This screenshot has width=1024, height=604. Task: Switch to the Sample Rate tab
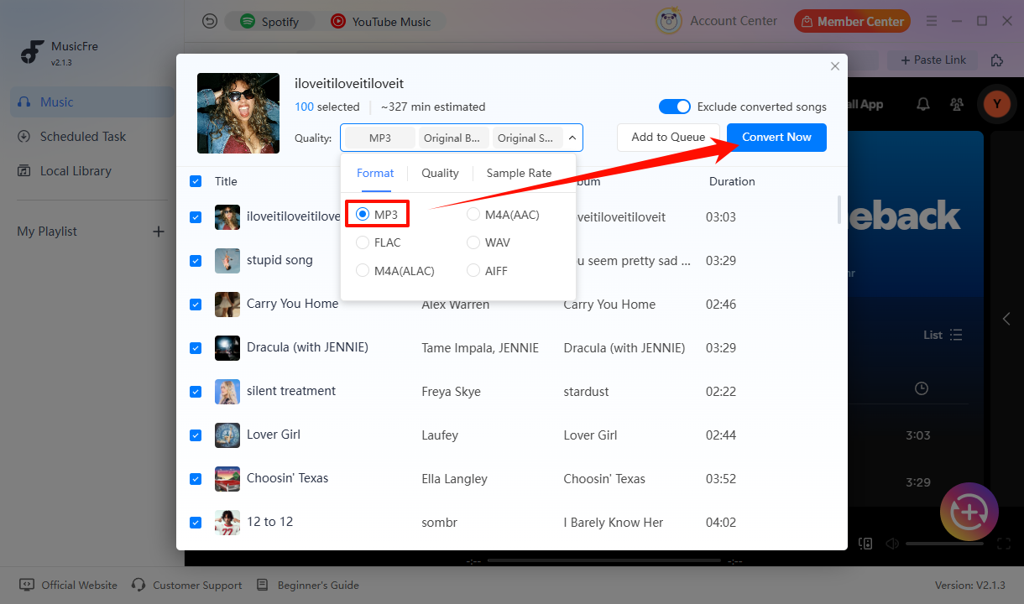coord(519,173)
